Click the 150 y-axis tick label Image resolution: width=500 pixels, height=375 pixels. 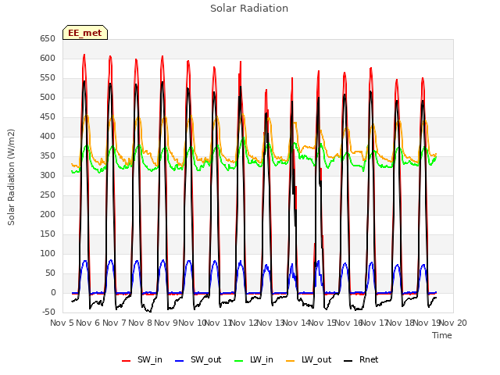[48, 234]
